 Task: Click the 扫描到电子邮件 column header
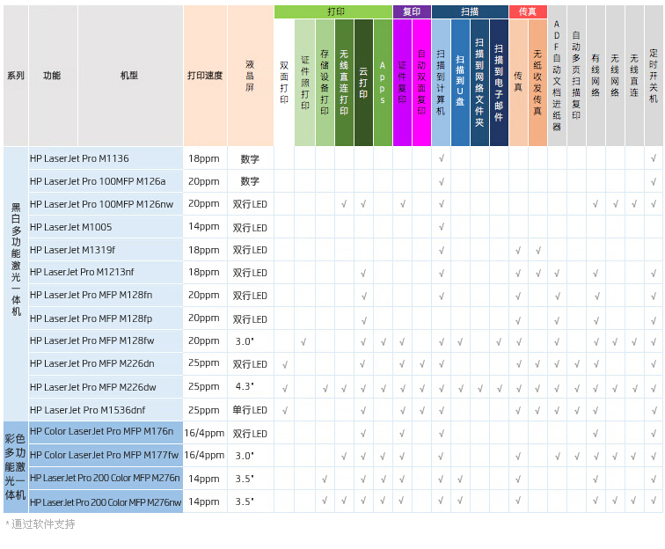pyautogui.click(x=499, y=83)
